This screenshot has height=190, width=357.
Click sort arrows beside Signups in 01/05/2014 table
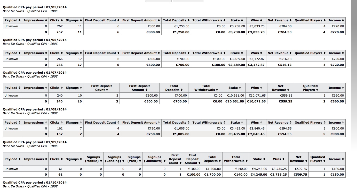[x=81, y=20]
